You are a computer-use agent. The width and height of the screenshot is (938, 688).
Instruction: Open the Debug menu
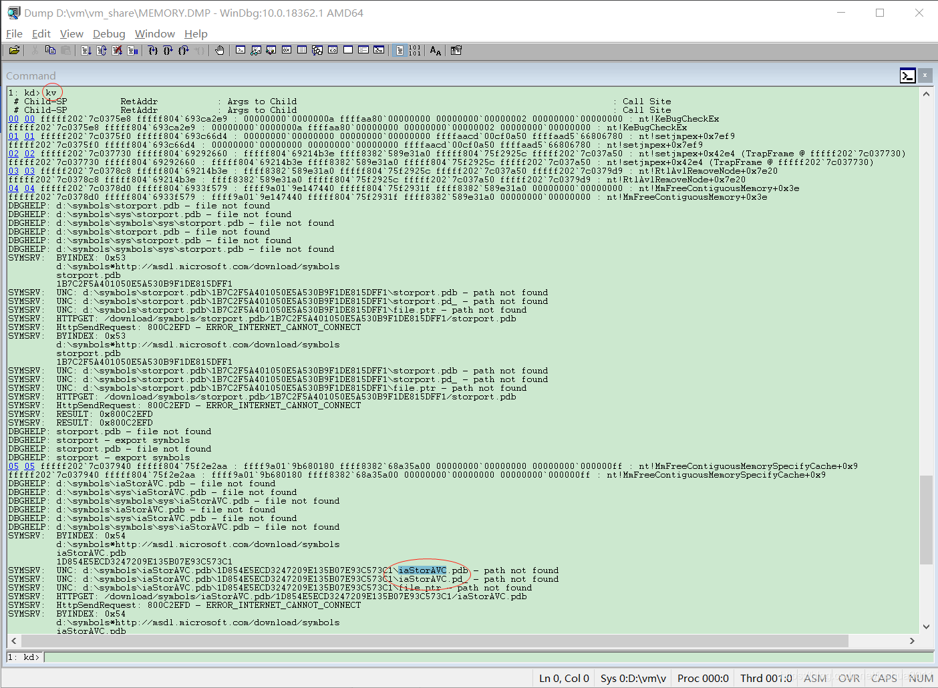[x=109, y=33]
